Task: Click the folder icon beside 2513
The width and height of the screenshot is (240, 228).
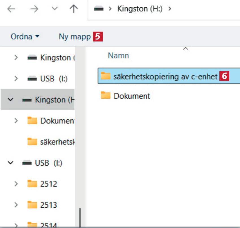Action: [x=32, y=205]
